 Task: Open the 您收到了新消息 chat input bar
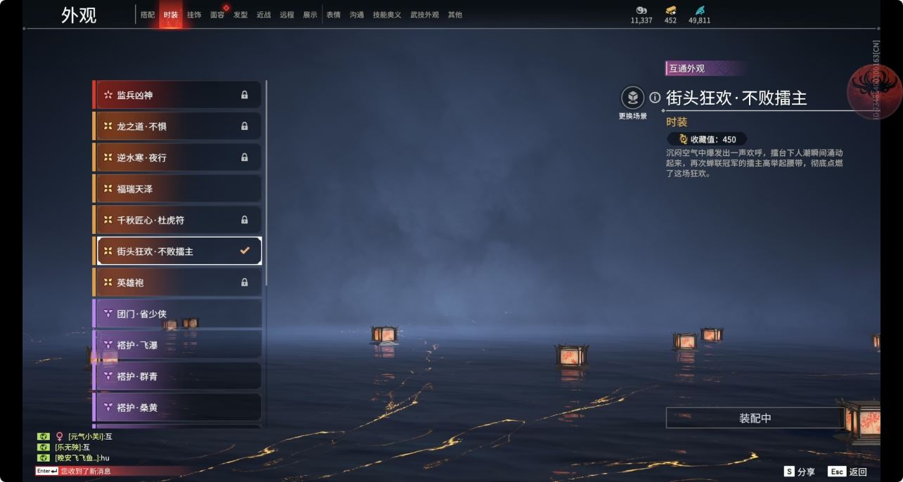click(113, 471)
